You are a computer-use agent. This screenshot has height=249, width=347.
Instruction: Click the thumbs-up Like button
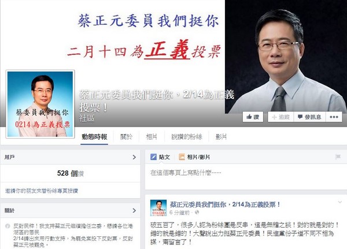[x=253, y=117]
